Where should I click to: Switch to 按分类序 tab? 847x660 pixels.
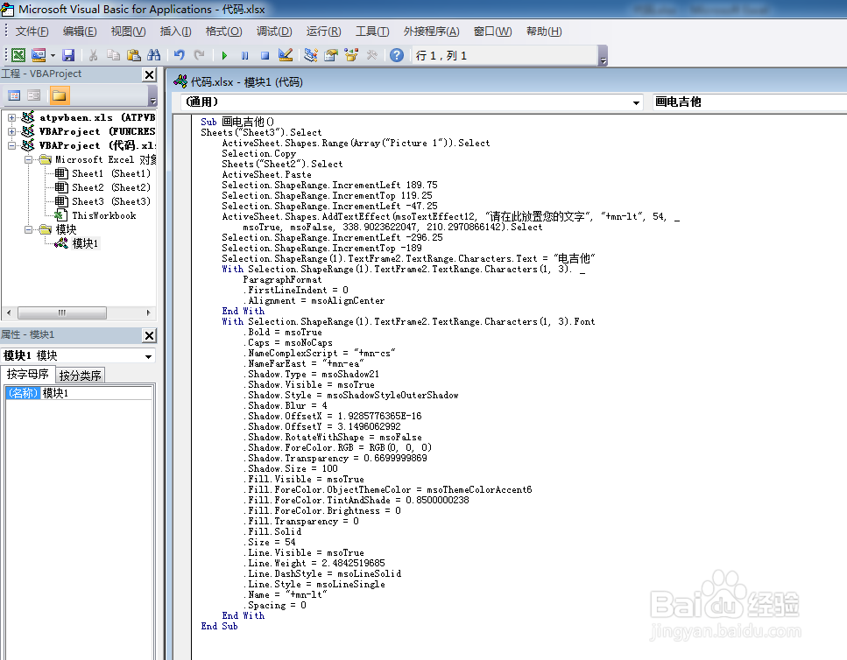click(x=80, y=375)
